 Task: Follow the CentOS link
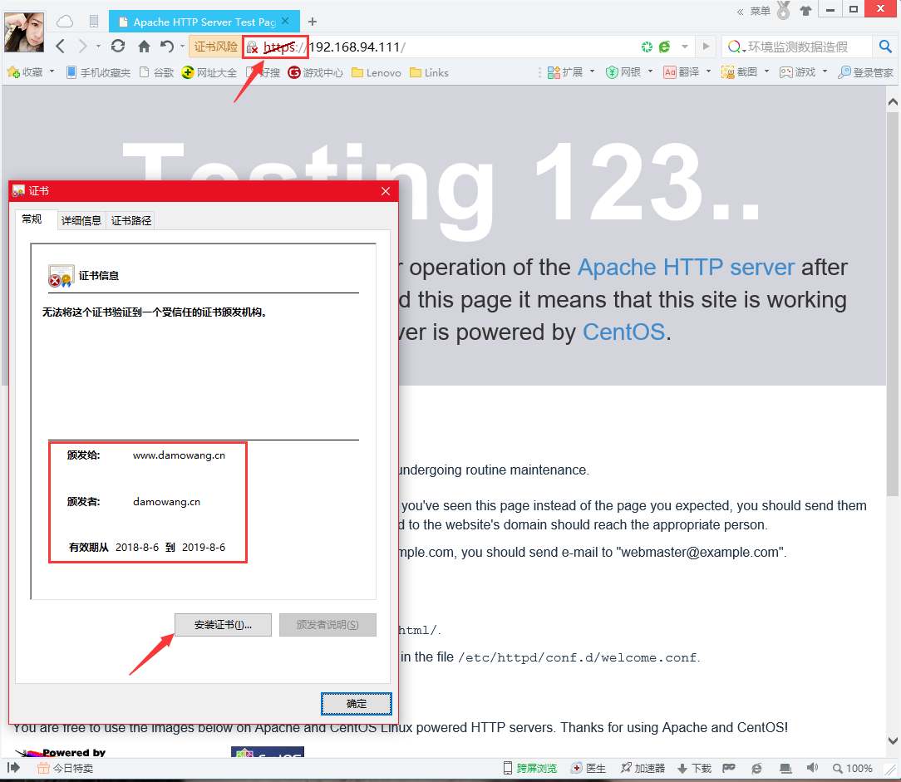point(623,332)
